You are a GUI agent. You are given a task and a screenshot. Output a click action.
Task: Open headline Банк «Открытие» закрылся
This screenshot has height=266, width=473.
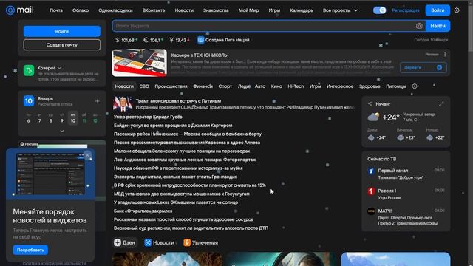pyautogui.click(x=143, y=211)
